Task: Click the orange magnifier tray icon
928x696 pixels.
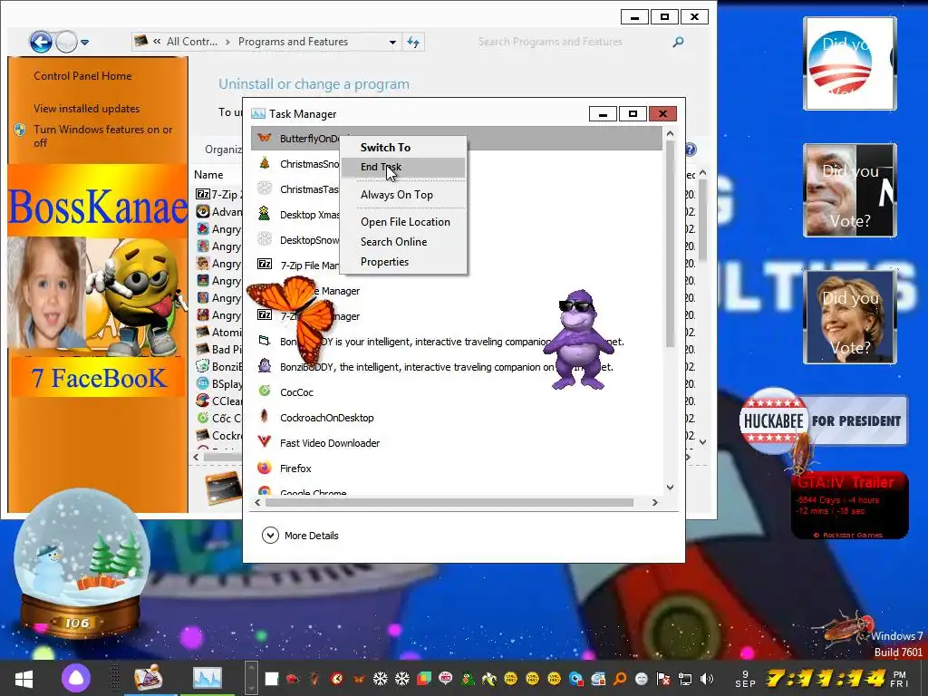Action: [x=620, y=679]
